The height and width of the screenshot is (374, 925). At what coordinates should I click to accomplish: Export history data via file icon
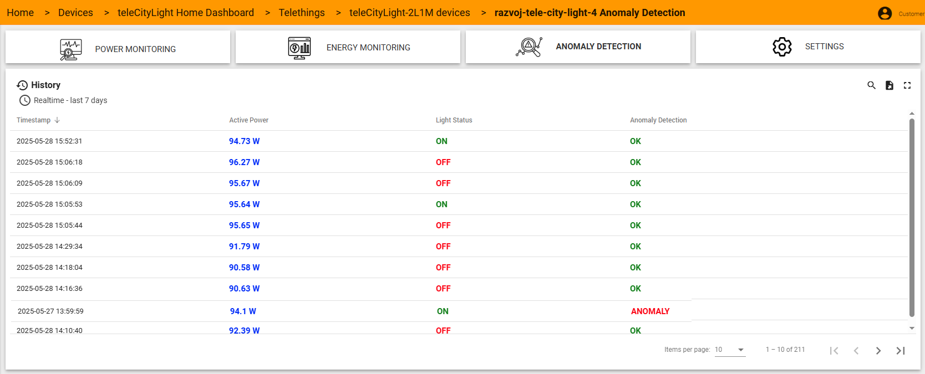(890, 85)
